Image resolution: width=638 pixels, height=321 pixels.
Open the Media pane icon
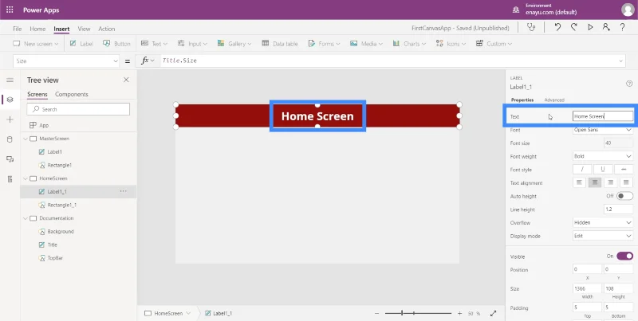coord(10,159)
